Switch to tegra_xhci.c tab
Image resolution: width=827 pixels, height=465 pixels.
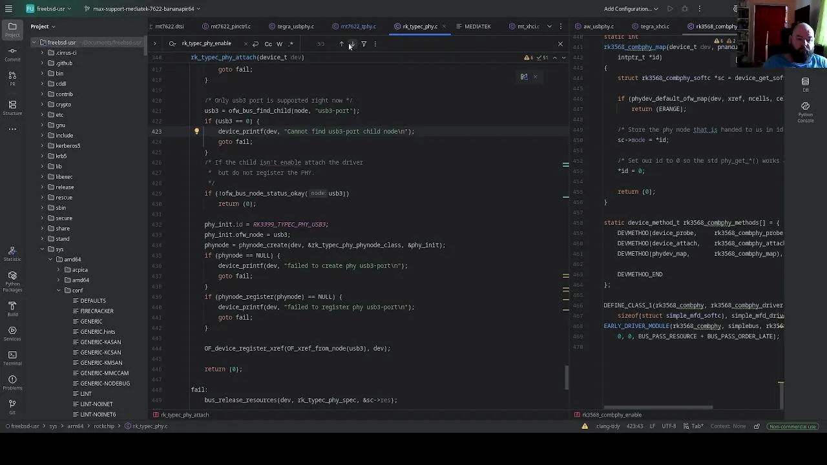pos(651,26)
